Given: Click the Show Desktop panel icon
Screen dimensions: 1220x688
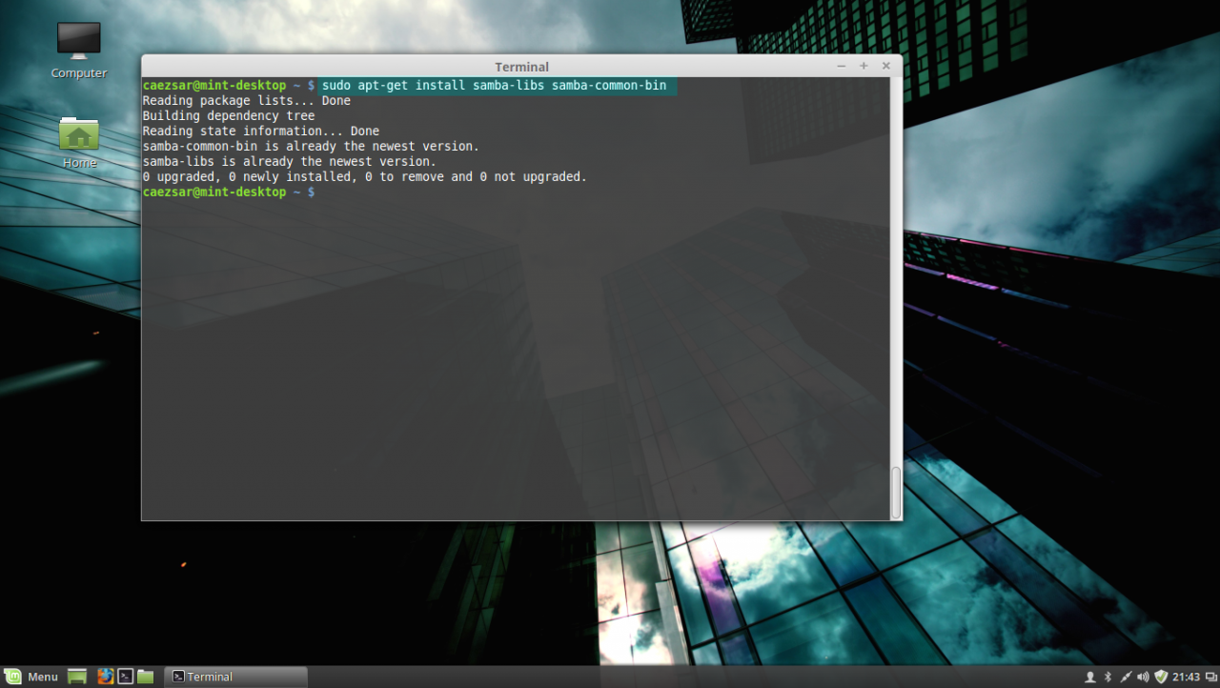Looking at the screenshot, I should (77, 677).
